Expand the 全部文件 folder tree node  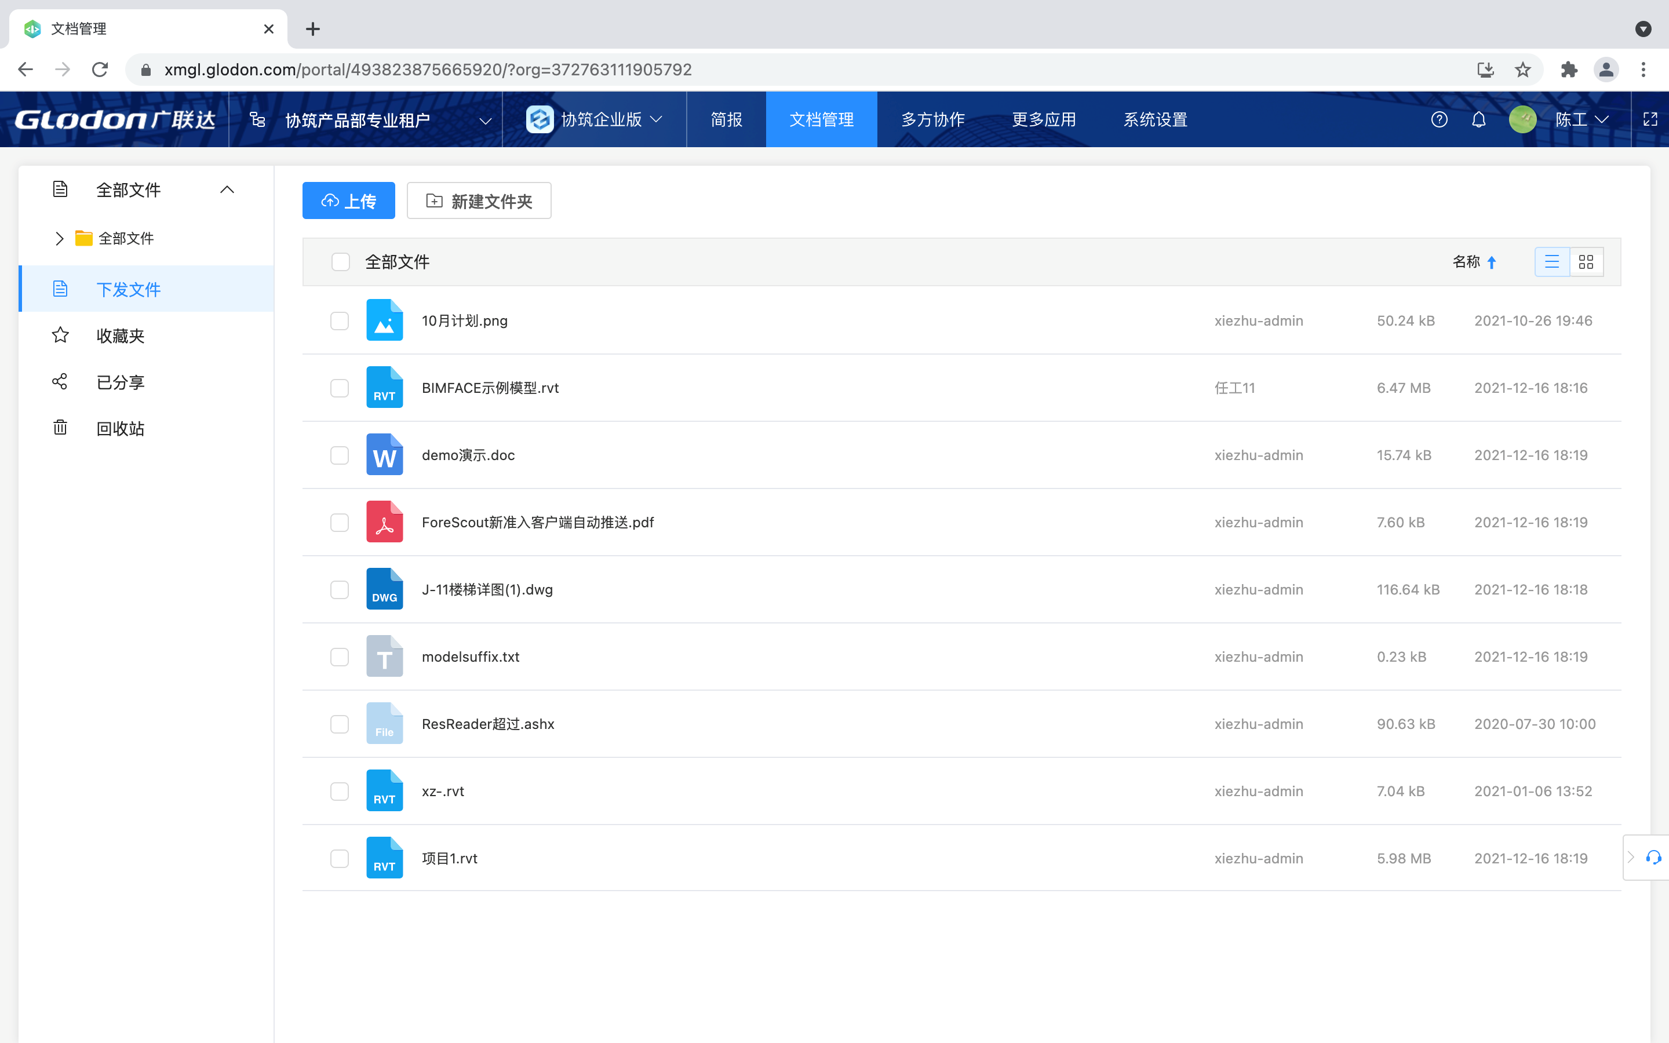click(x=59, y=239)
